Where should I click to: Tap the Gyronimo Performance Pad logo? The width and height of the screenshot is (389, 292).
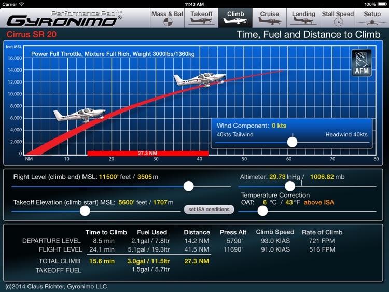pyautogui.click(x=64, y=18)
